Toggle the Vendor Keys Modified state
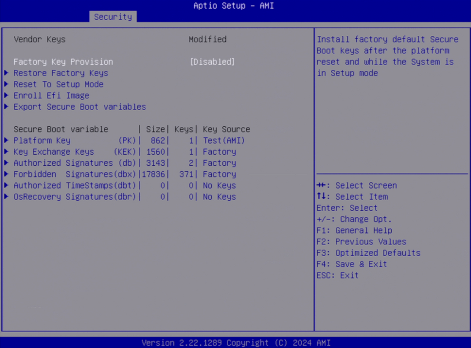The width and height of the screenshot is (471, 348). click(x=207, y=39)
